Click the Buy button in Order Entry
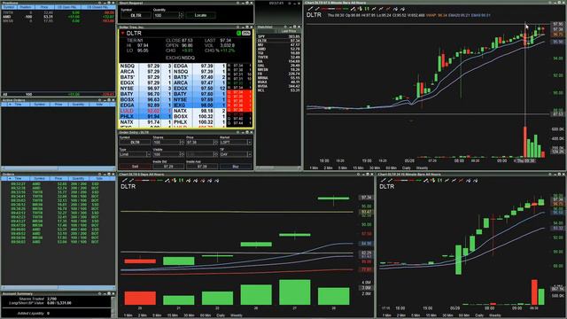Screen dimensions: 567x319 point(236,167)
